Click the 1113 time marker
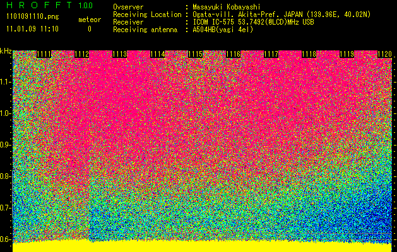This screenshot has height=252, width=397. (119, 54)
